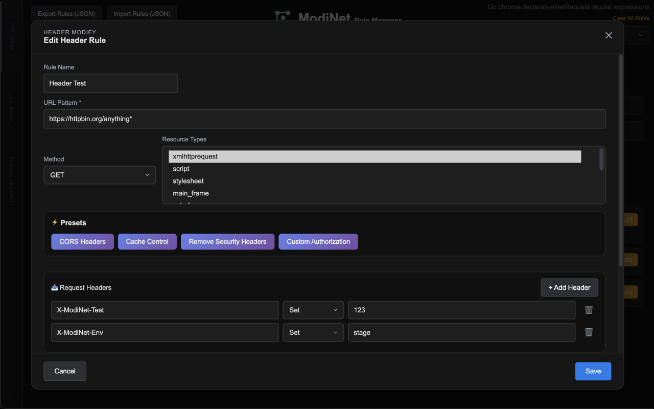The width and height of the screenshot is (654, 409).
Task: Switch to the Redirect sidebar tab
Action: point(11,36)
